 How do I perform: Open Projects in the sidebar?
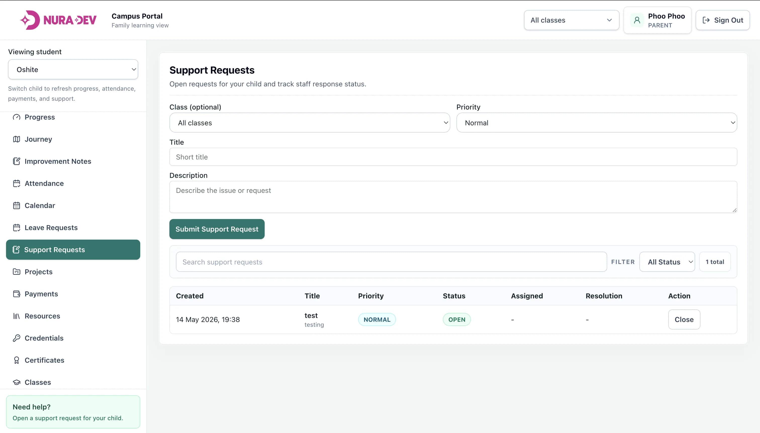coord(73,272)
